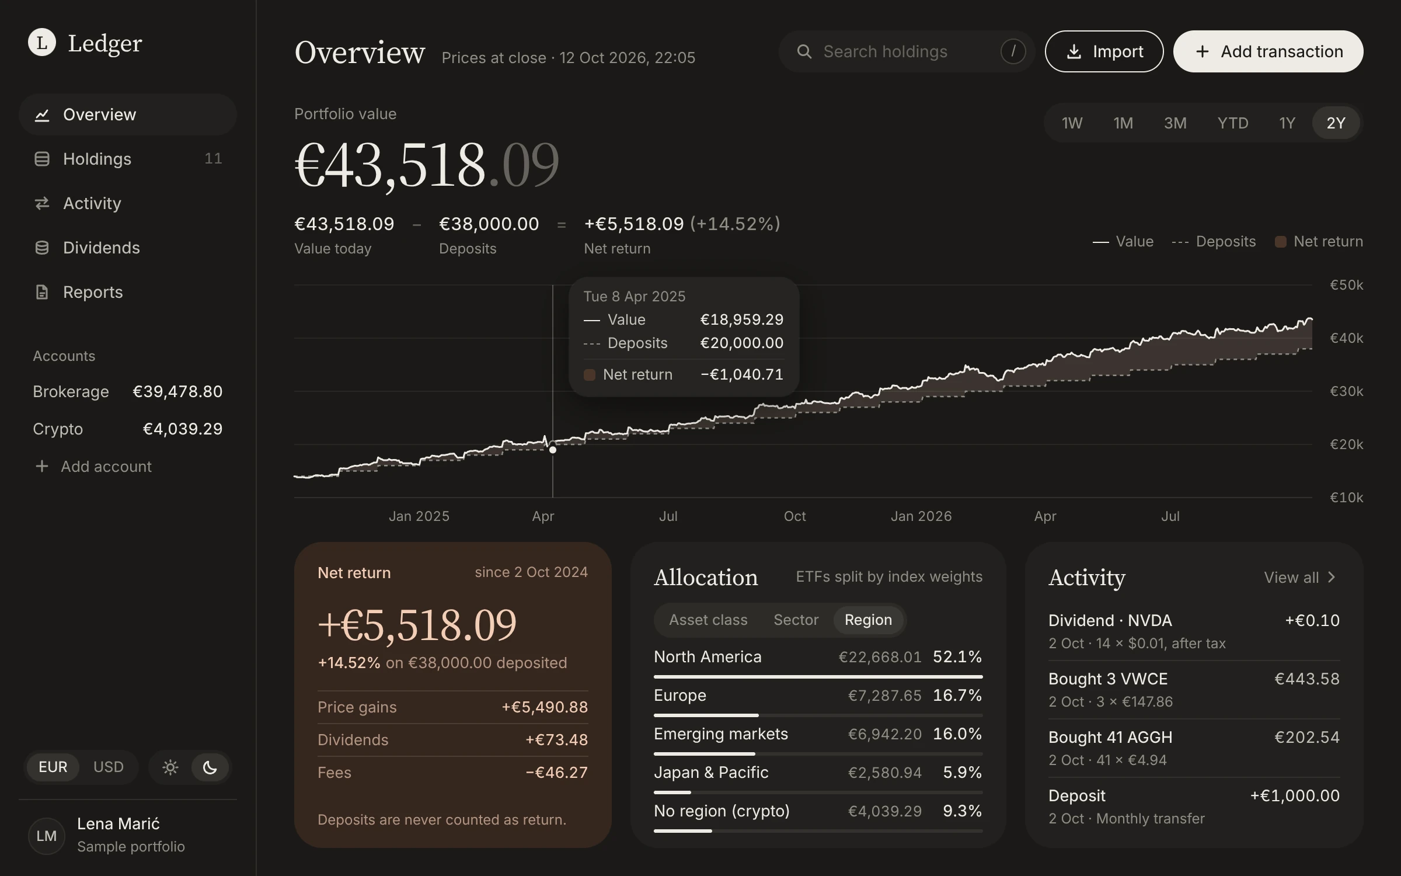Switch to dark theme moon icon
The height and width of the screenshot is (876, 1401).
pos(210,767)
